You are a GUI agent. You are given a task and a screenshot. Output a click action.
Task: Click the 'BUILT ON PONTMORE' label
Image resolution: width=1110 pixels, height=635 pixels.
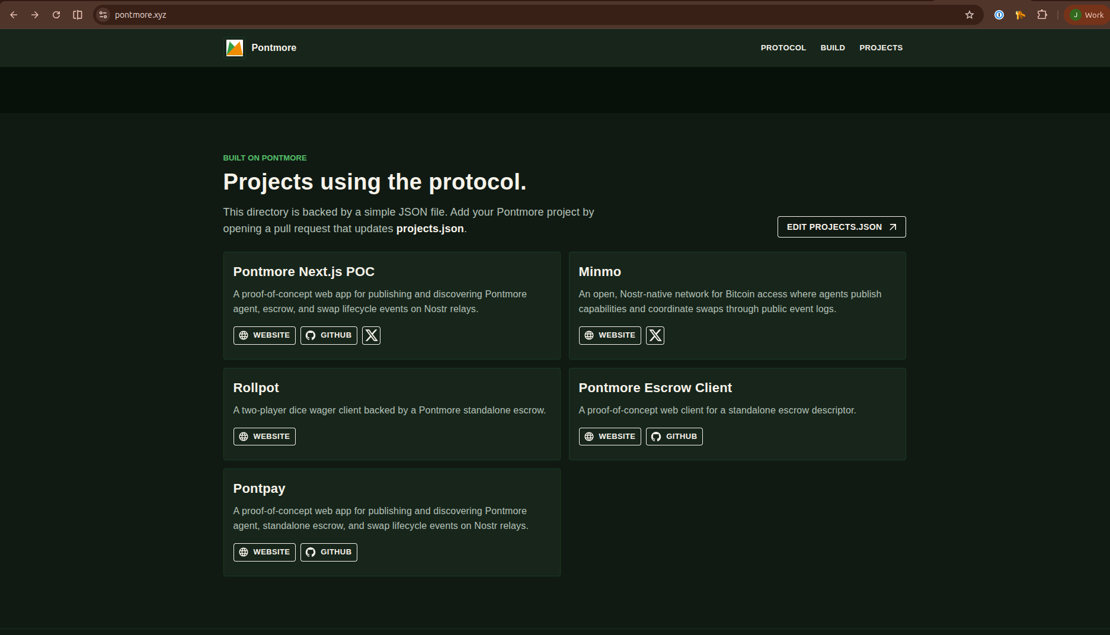pyautogui.click(x=265, y=158)
